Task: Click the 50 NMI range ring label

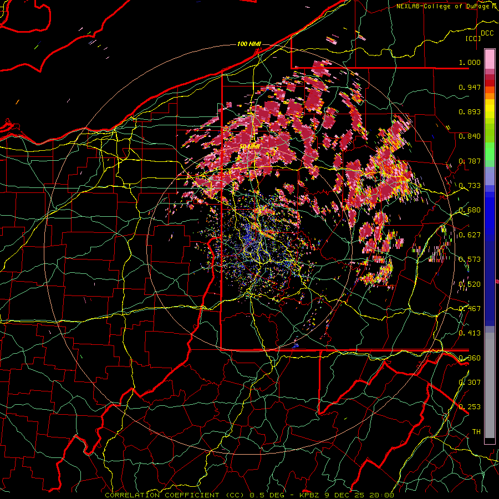Action: click(250, 146)
